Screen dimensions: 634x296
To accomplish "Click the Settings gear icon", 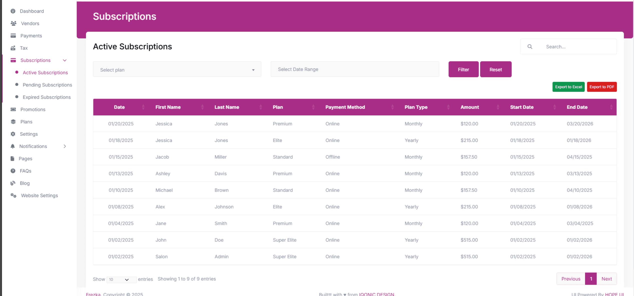I will click(x=13, y=134).
